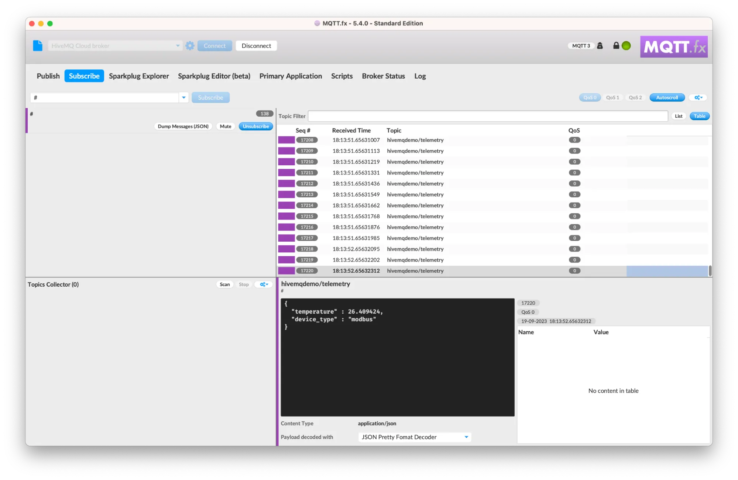Open HiveMQ Cloud broker profile dropdown
The image size is (738, 480).
click(115, 46)
